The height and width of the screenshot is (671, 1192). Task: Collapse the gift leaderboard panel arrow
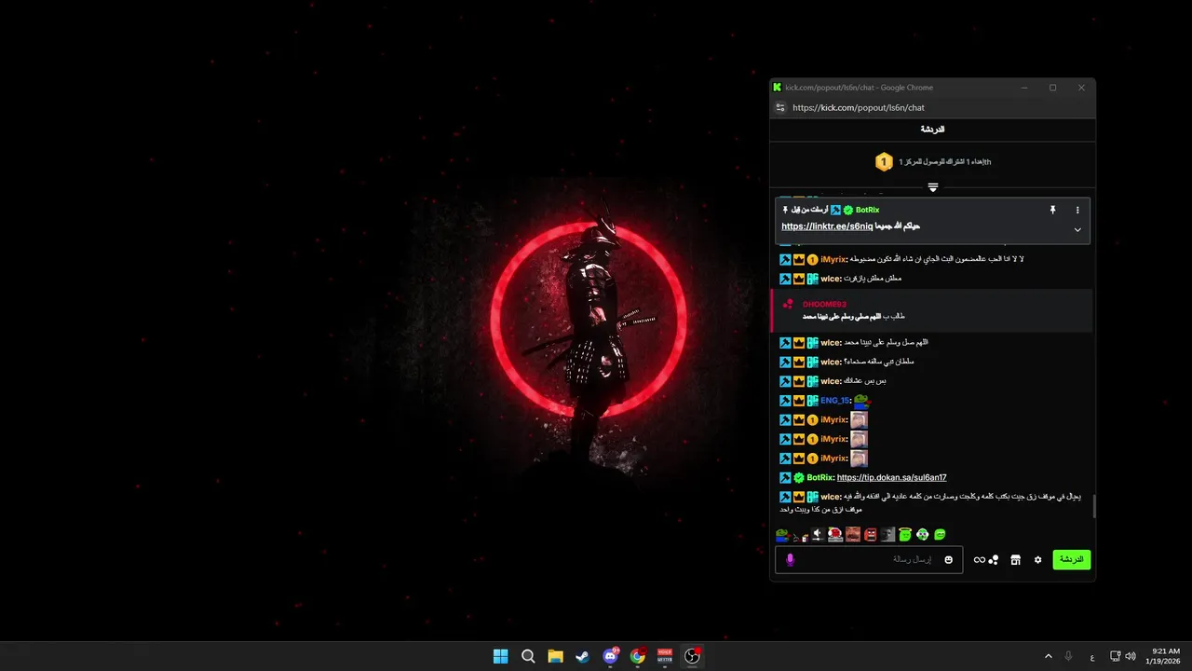[x=932, y=187]
